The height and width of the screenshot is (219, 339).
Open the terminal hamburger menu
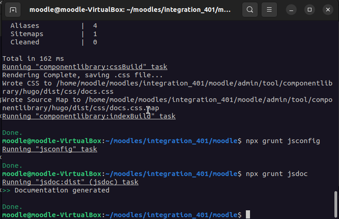[269, 10]
